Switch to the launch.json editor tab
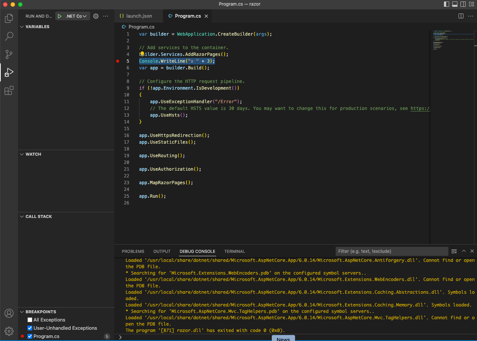 139,16
